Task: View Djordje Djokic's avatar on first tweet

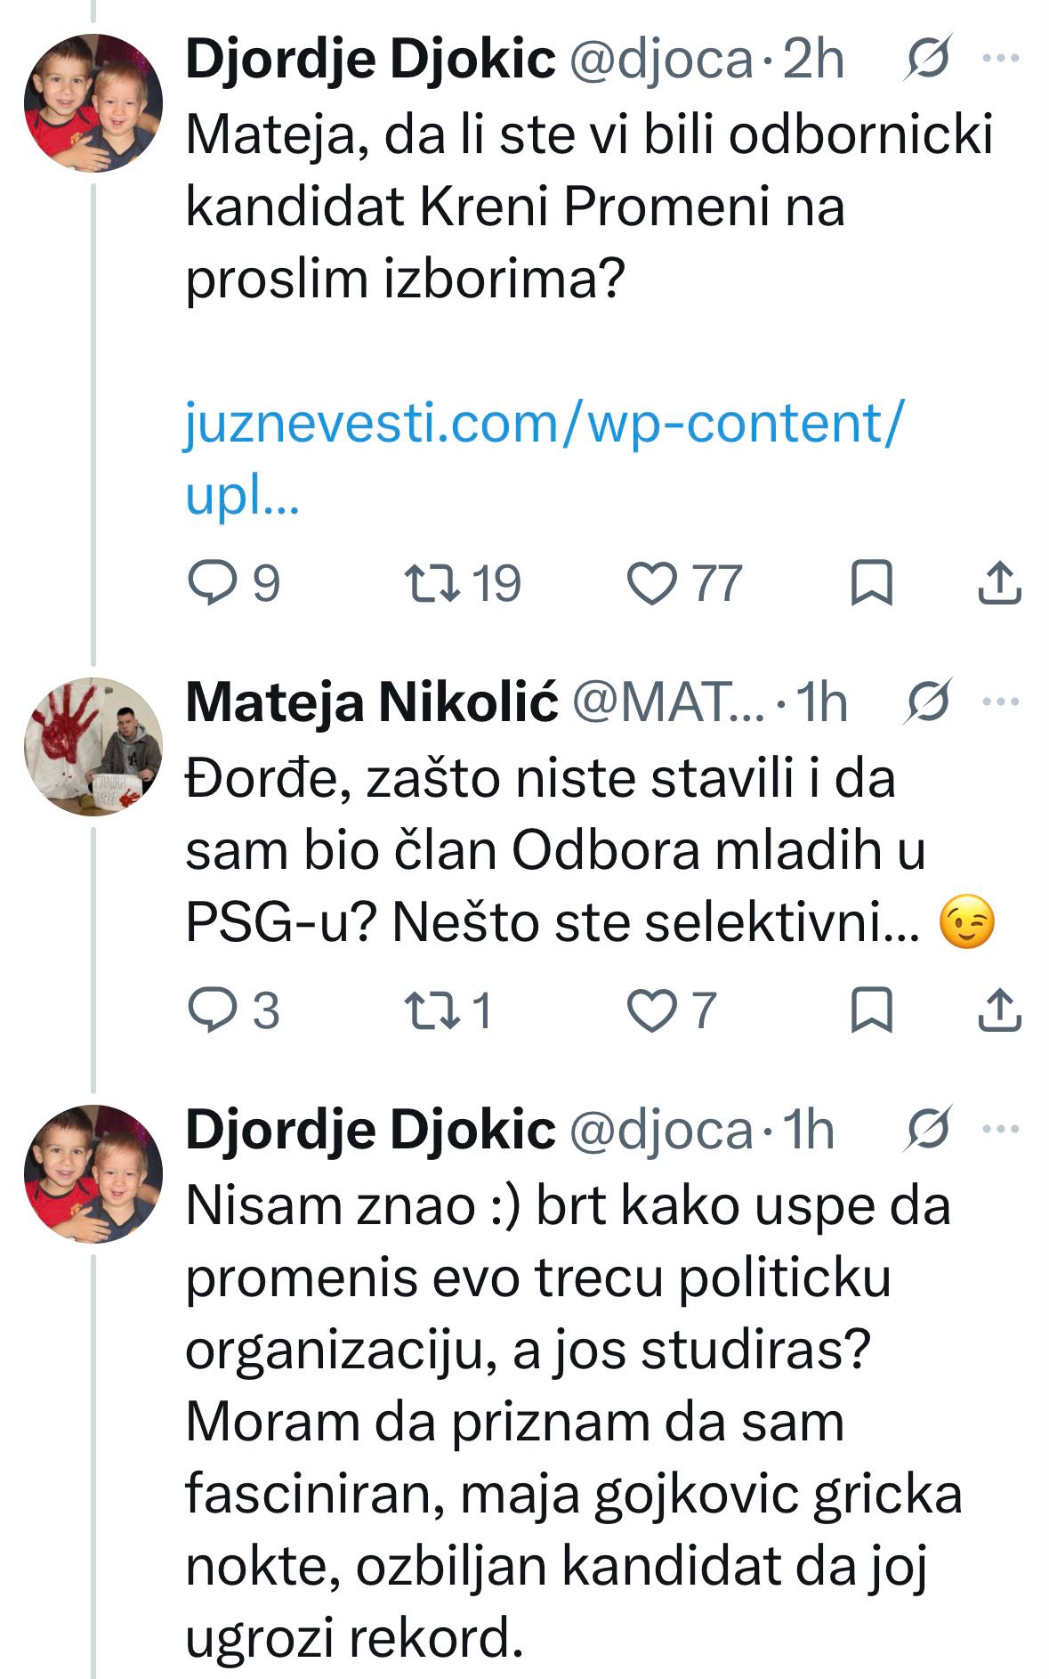Action: point(93,102)
